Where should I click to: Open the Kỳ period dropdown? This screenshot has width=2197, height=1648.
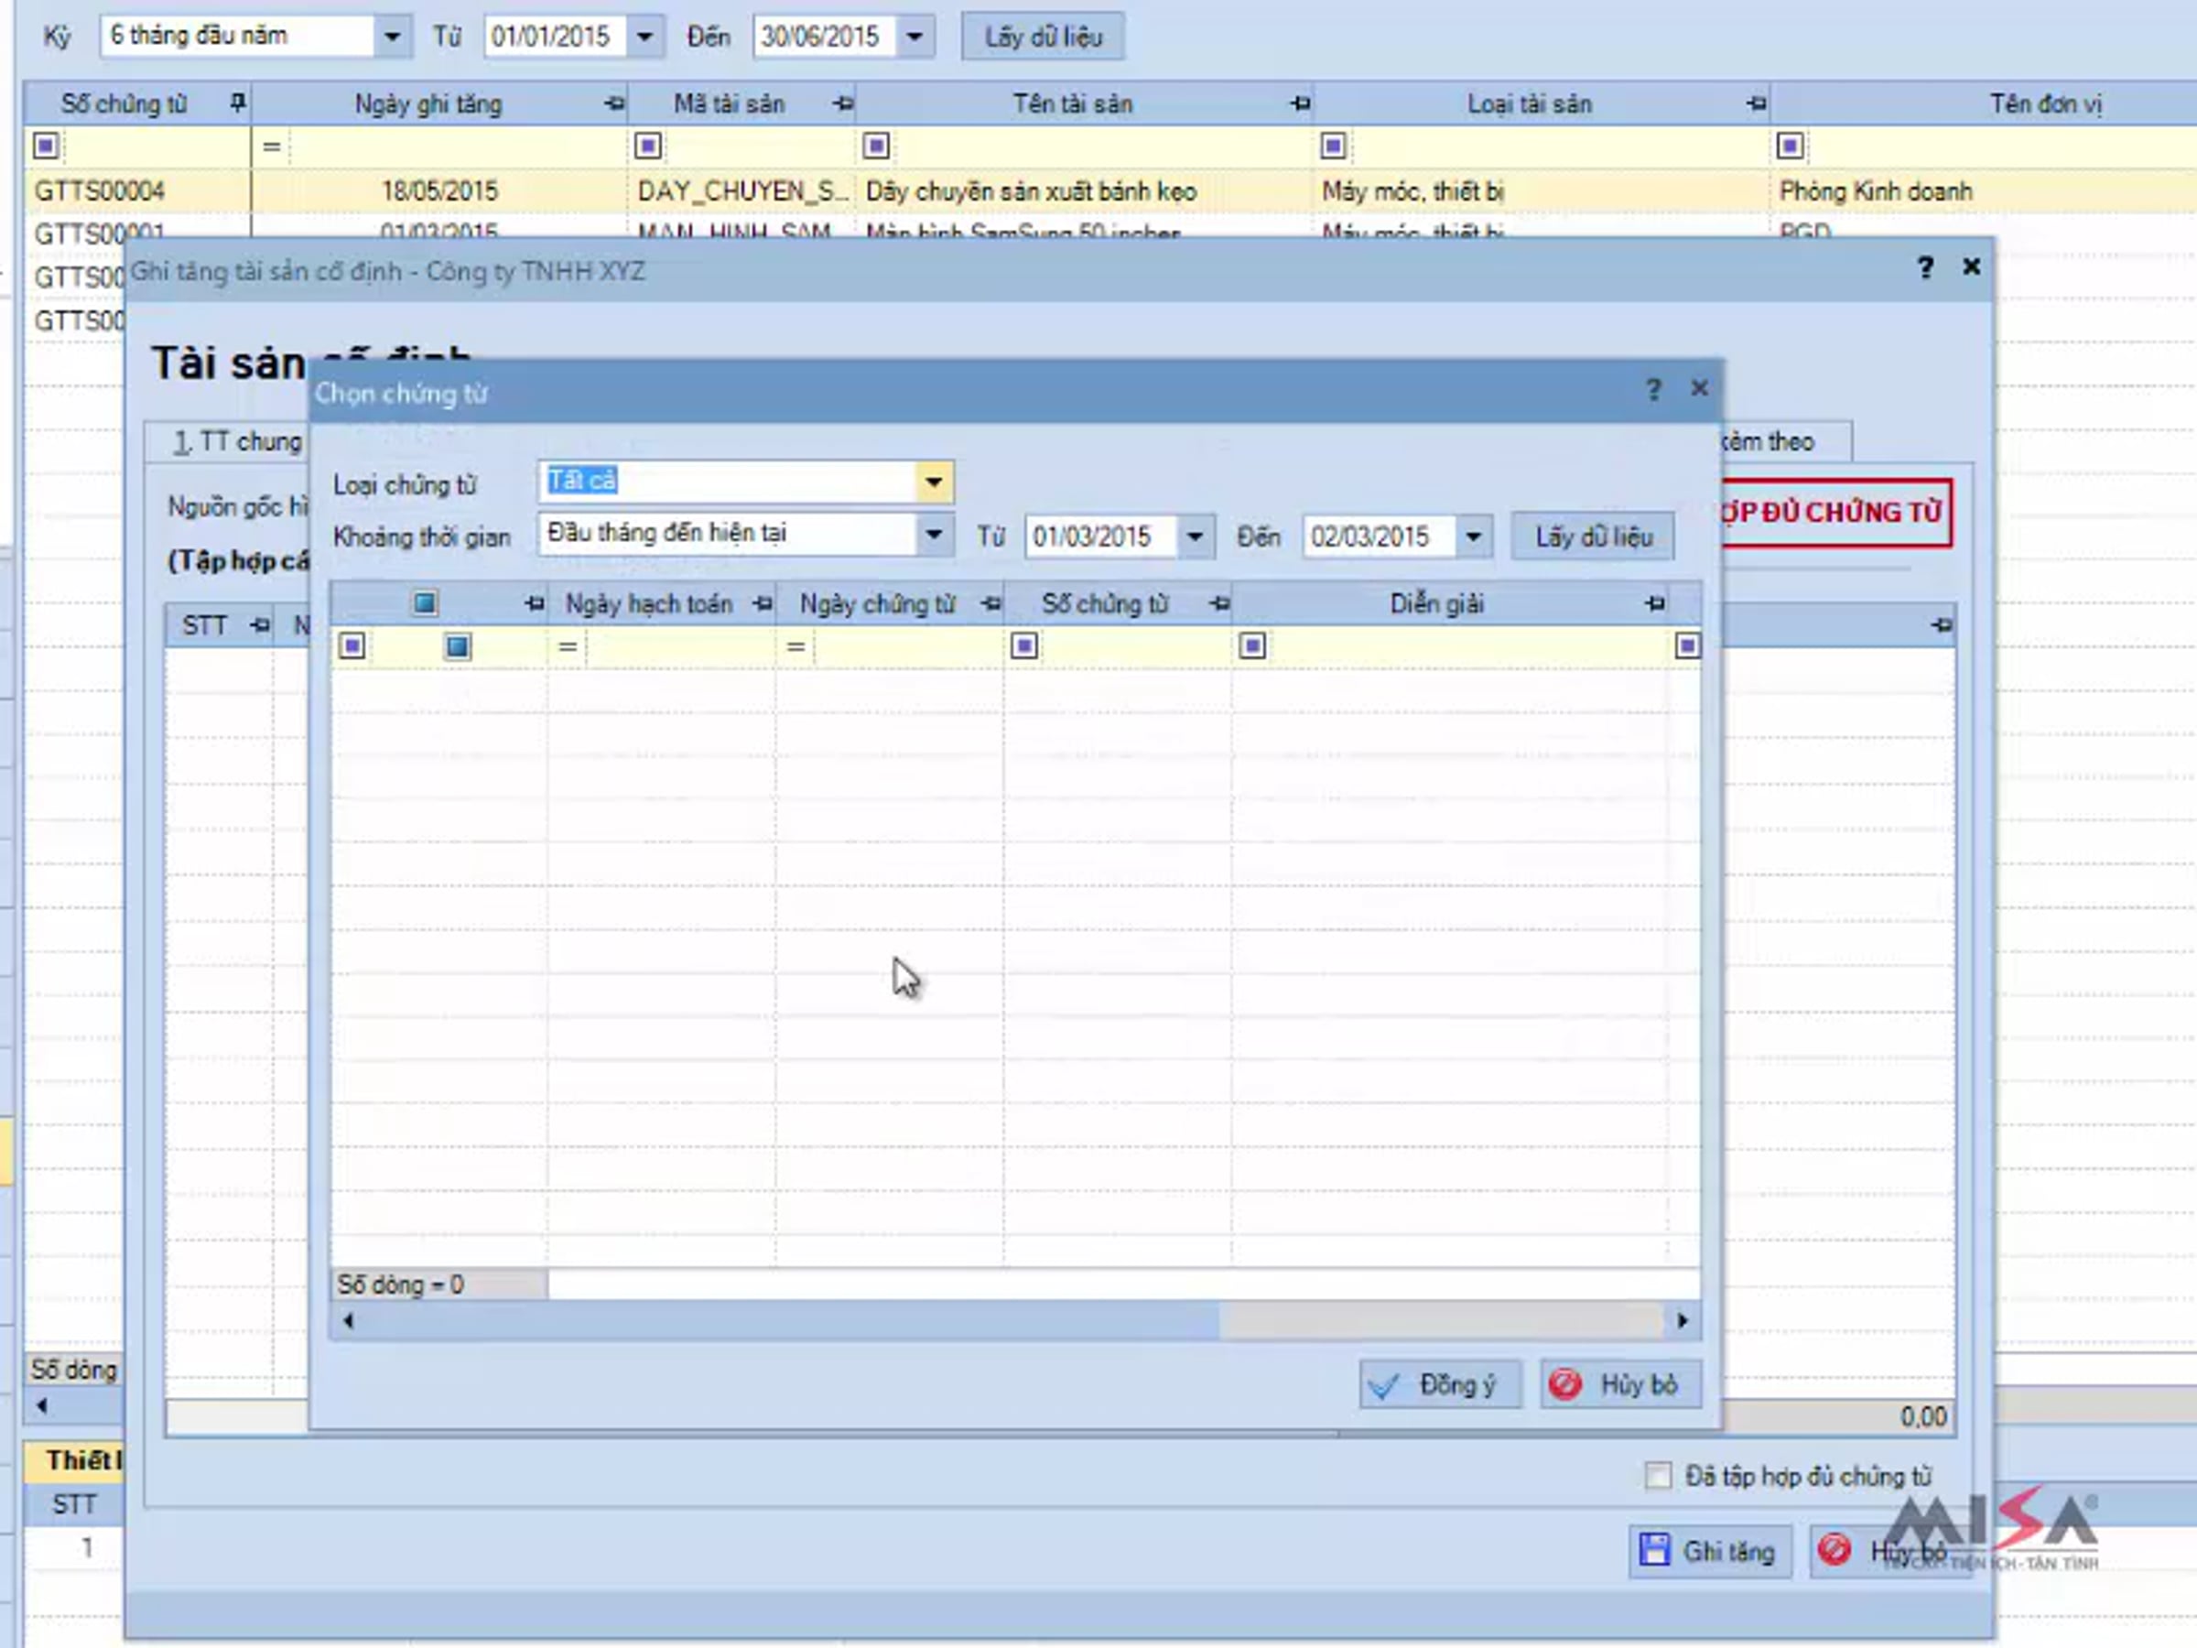pyautogui.click(x=393, y=37)
